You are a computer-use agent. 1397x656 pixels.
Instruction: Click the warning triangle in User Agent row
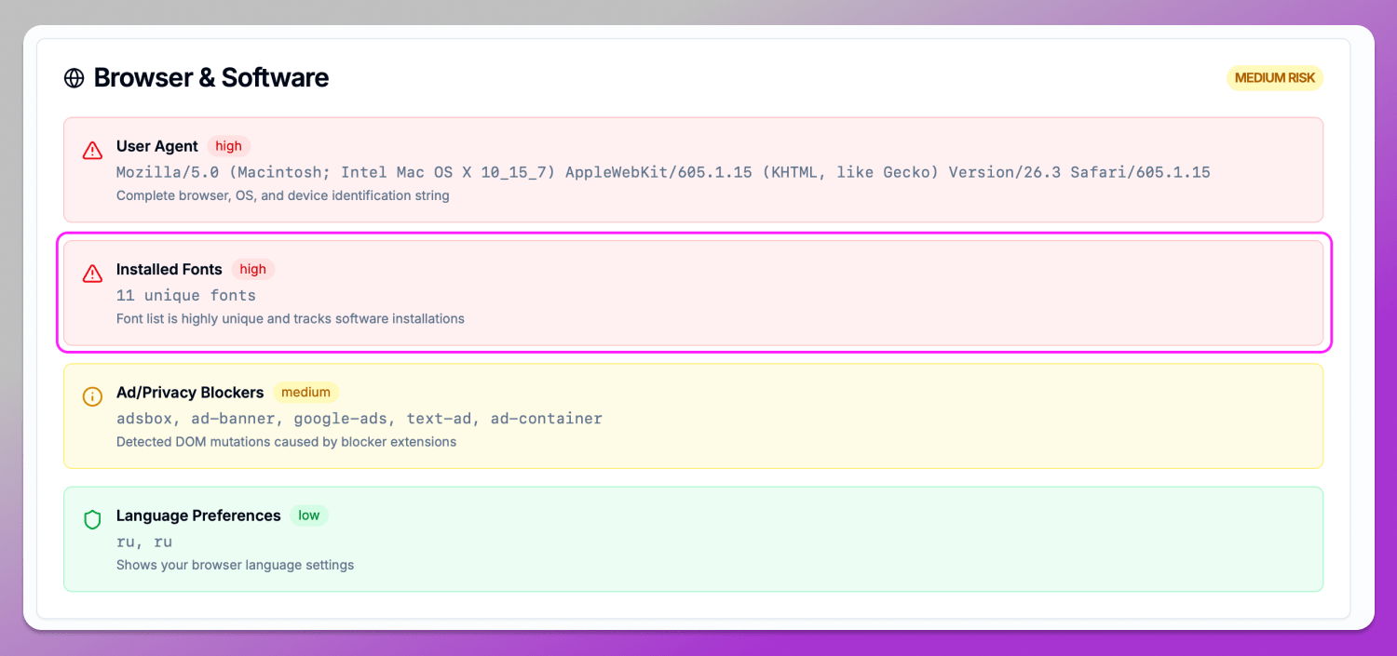92,150
